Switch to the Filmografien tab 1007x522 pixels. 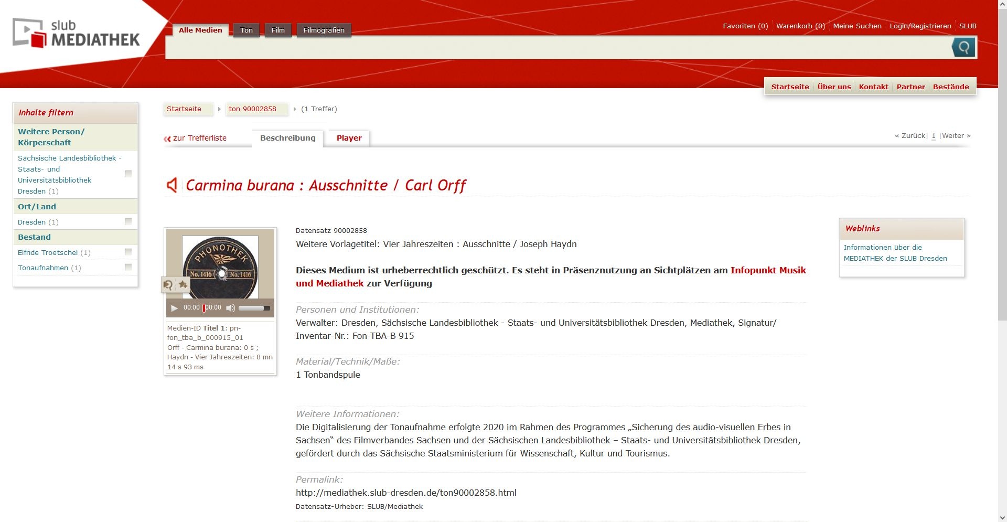coord(324,30)
